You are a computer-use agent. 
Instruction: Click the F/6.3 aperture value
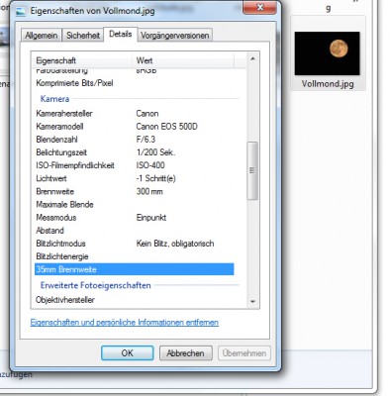[146, 140]
